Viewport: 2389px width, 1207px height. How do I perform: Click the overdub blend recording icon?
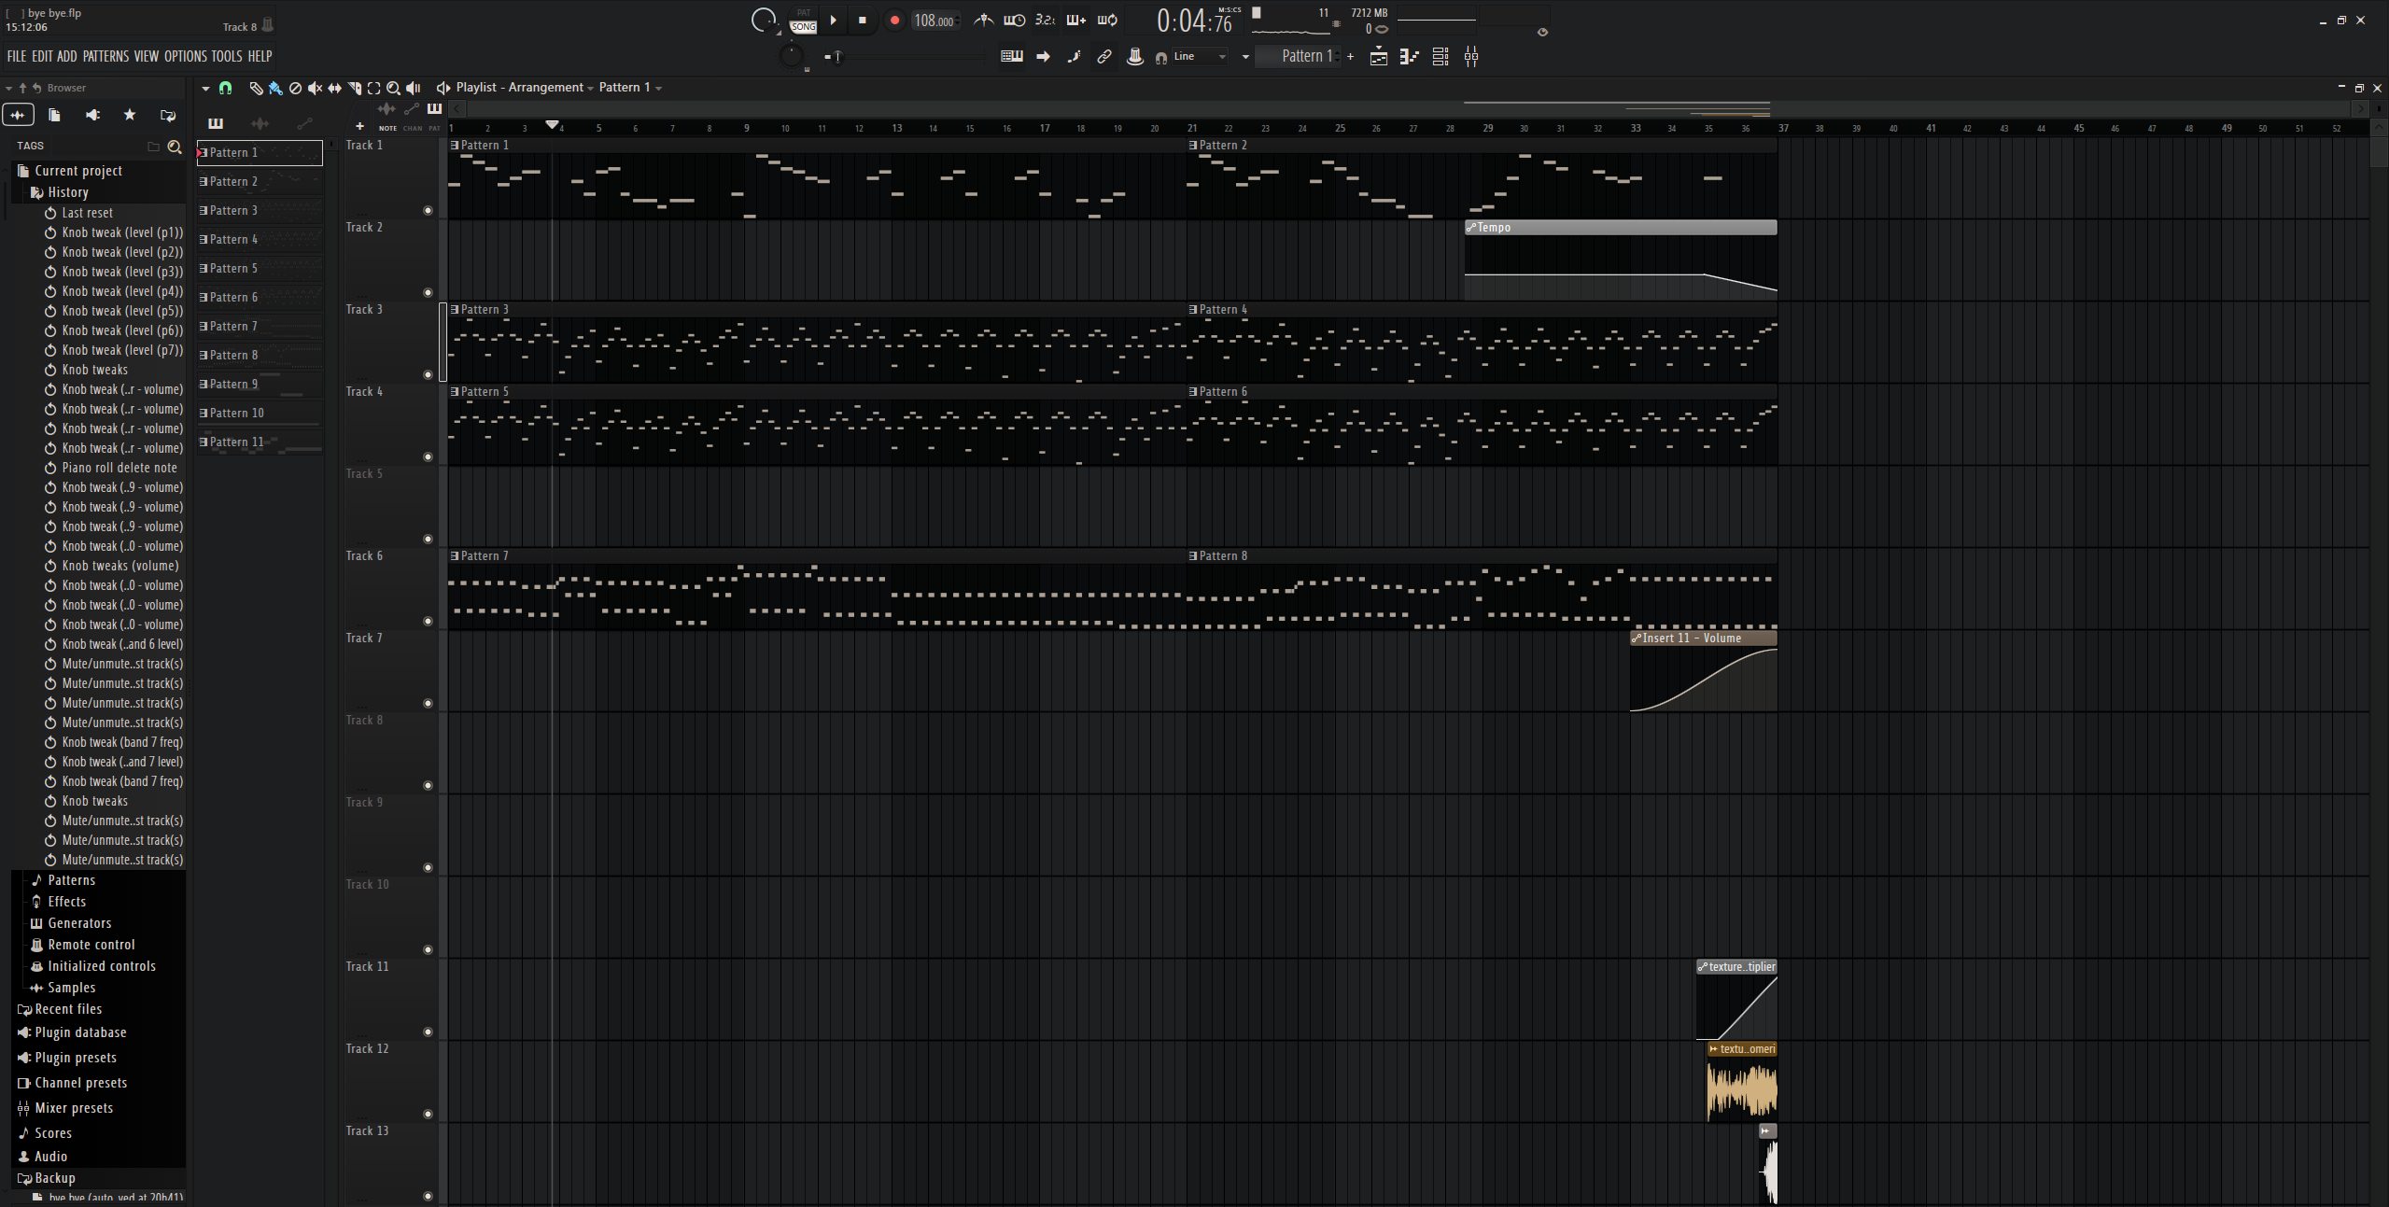[x=1075, y=20]
